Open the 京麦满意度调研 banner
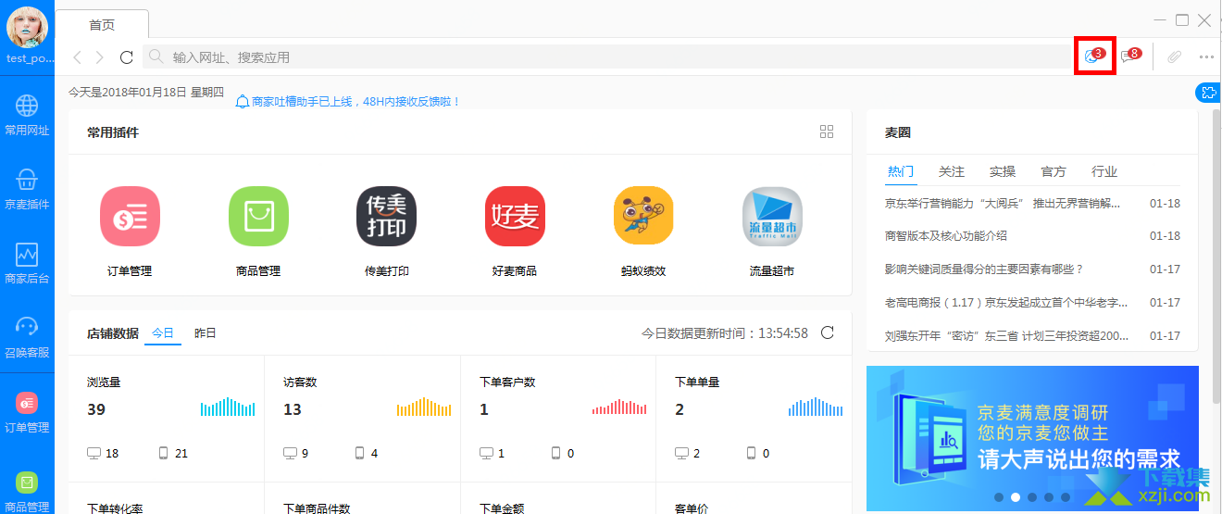 point(1032,438)
